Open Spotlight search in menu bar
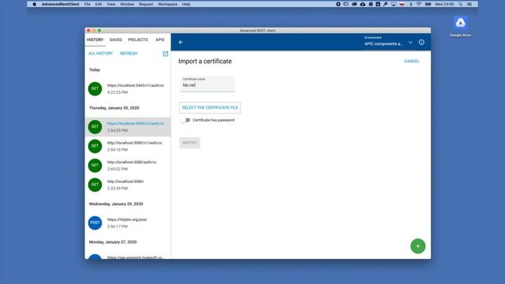This screenshot has height=284, width=505. click(x=461, y=4)
